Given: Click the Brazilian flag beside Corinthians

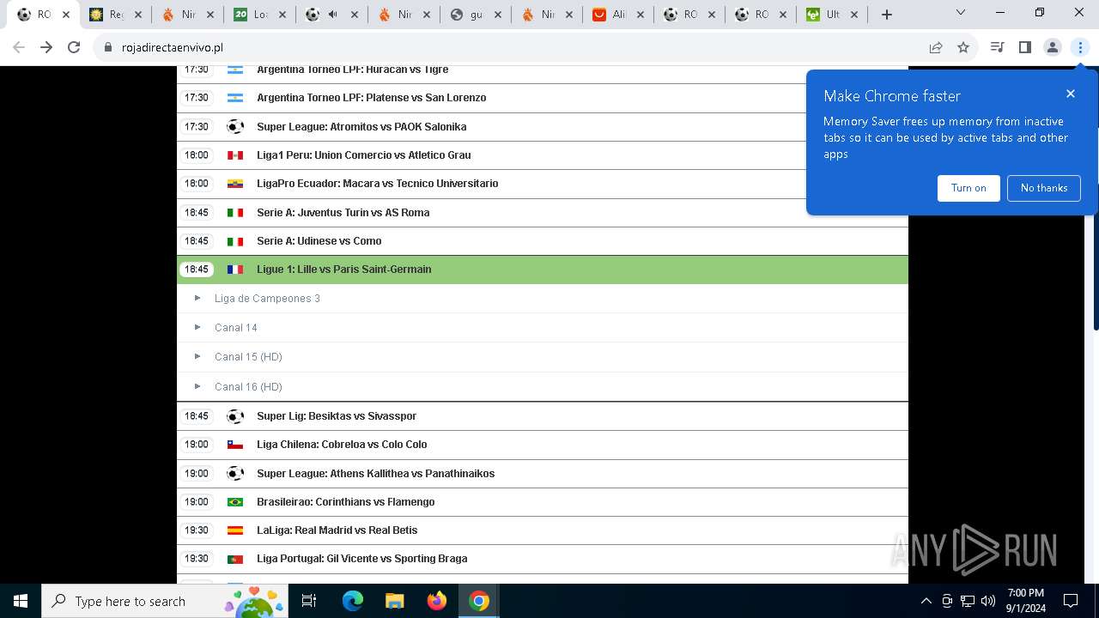Looking at the screenshot, I should pyautogui.click(x=235, y=502).
